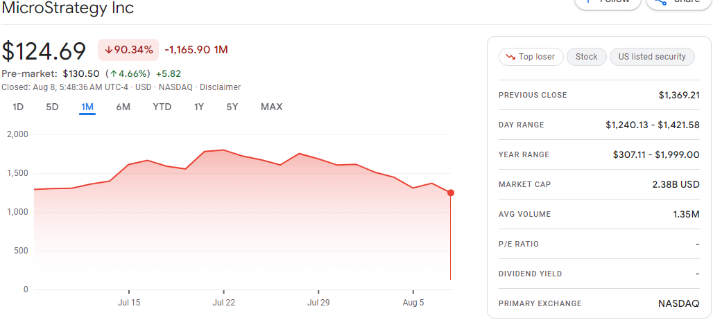View the 5Y price history

pos(232,107)
